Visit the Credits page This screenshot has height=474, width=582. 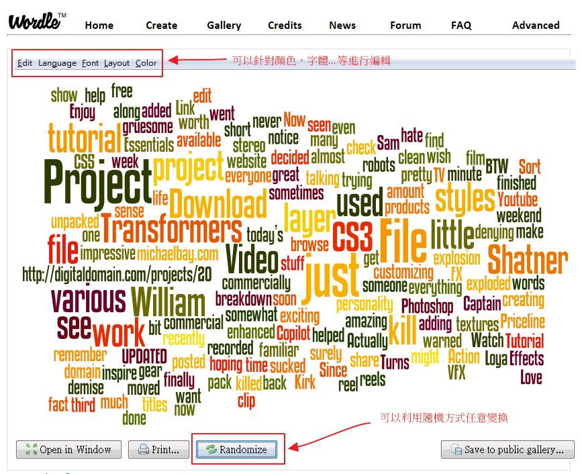(x=285, y=26)
